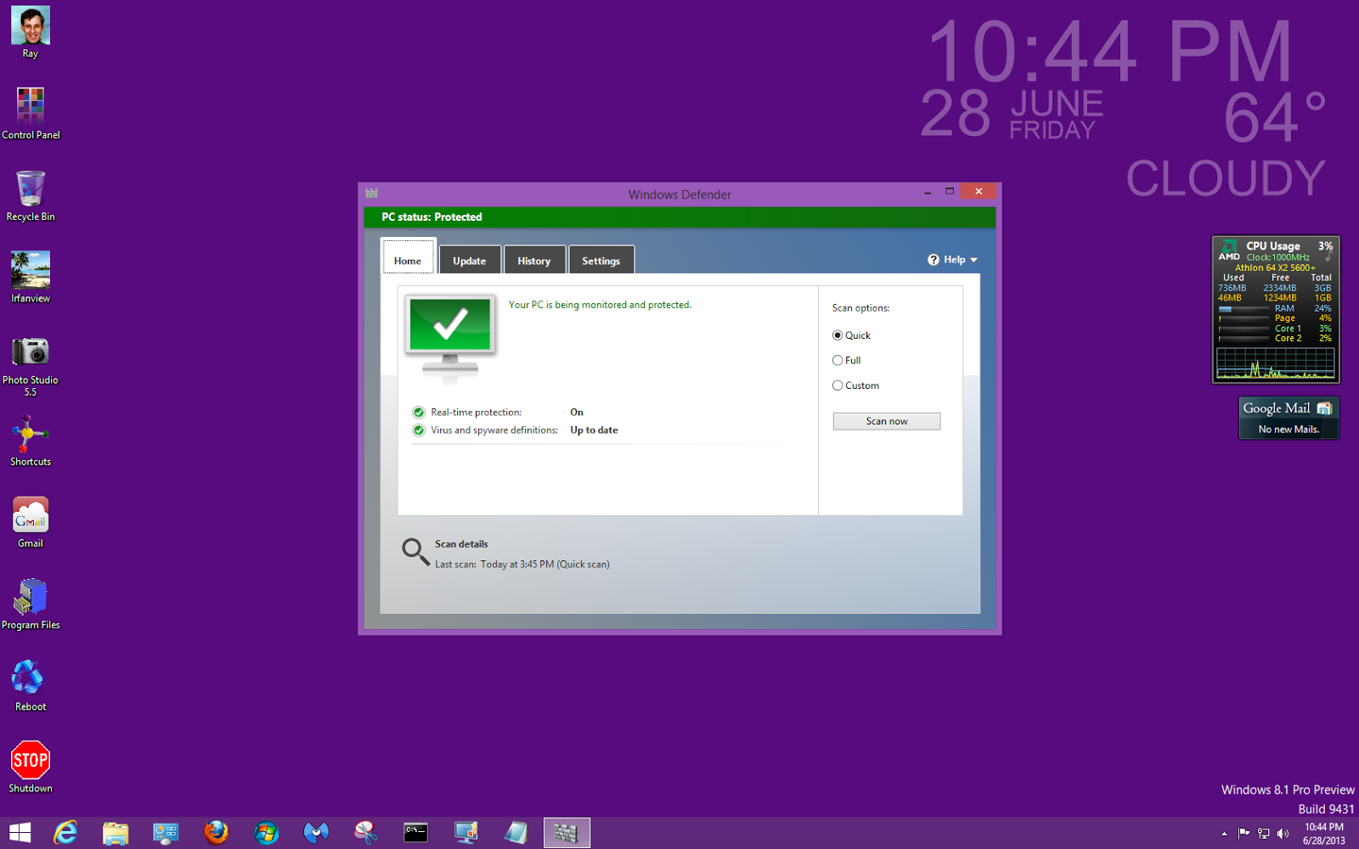Expand the Help dropdown arrow
The width and height of the screenshot is (1359, 849).
pyautogui.click(x=973, y=260)
